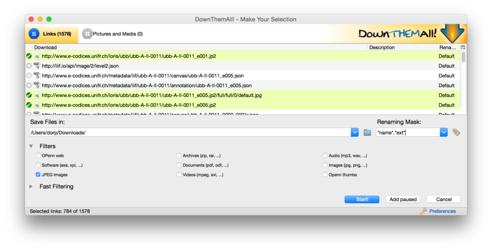Click file icon of ubb-A-II-0011_e005.jp2 row

tap(37, 105)
